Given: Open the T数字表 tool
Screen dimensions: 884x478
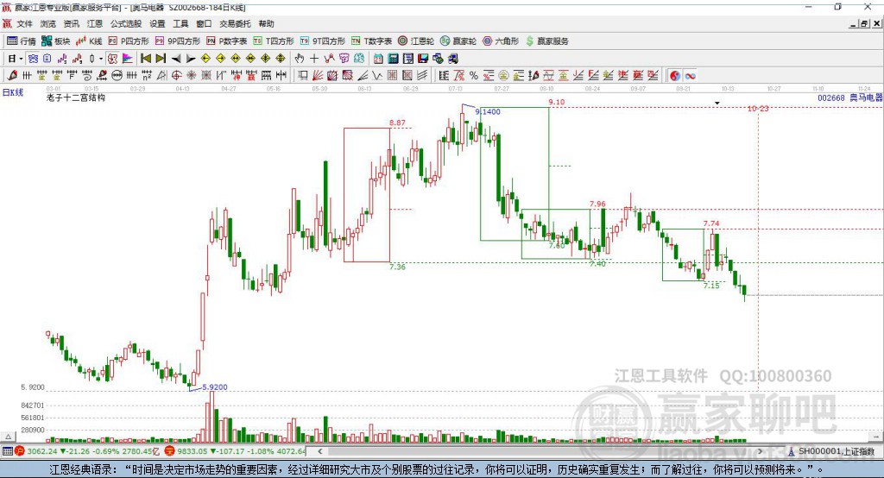Looking at the screenshot, I should click(x=371, y=41).
